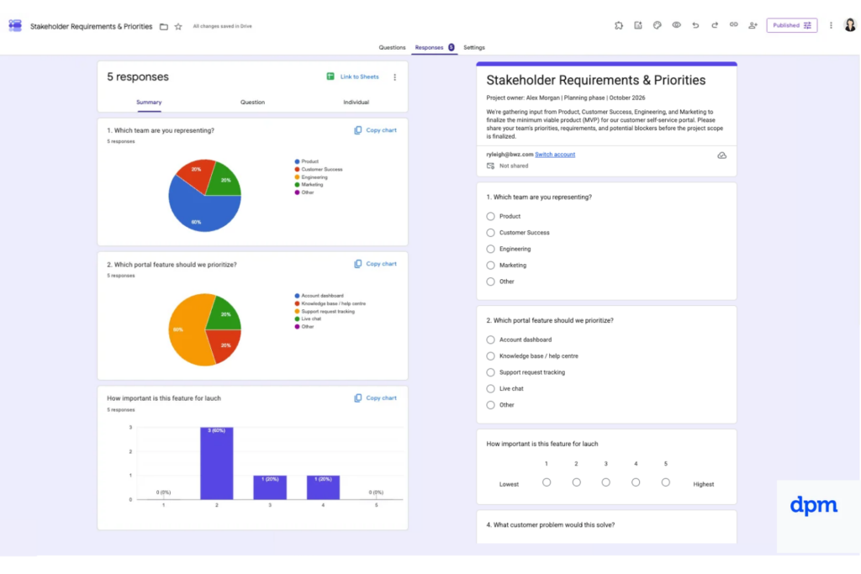Screen dimensions: 861x574
Task: Select the Marketing radio option
Action: 490,265
